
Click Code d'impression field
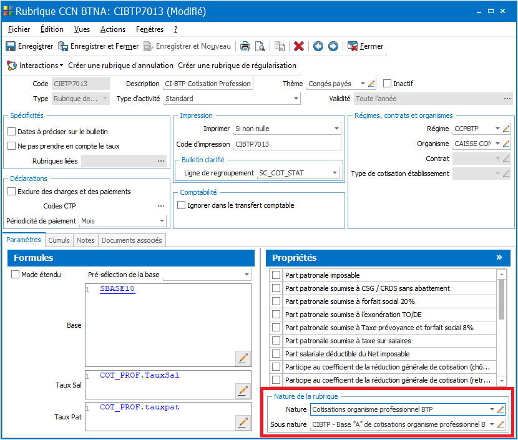(287, 144)
